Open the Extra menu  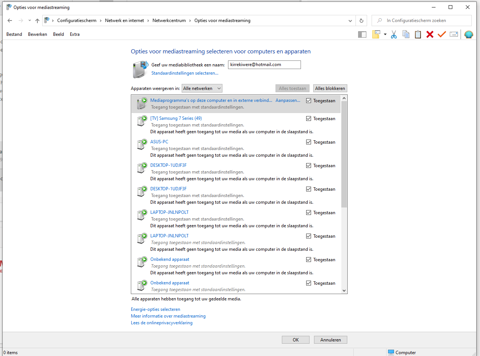[x=75, y=34]
